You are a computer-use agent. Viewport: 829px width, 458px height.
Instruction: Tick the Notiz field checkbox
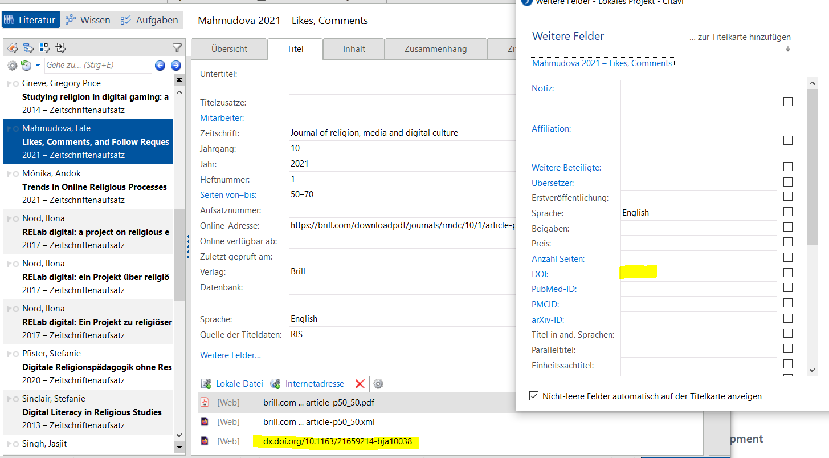788,102
